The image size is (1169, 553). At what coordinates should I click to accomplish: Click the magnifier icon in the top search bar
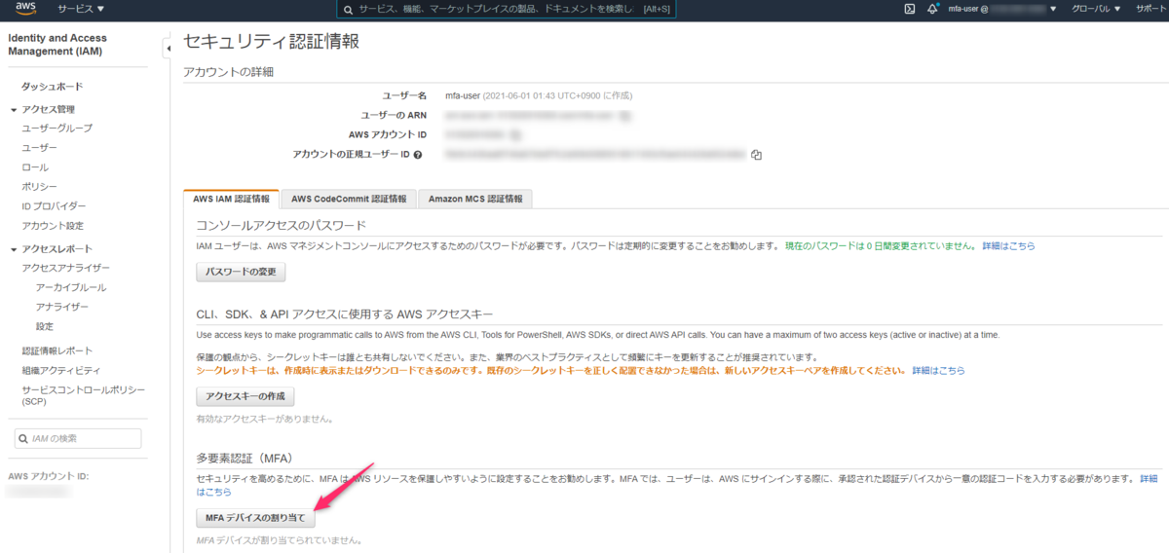[350, 9]
